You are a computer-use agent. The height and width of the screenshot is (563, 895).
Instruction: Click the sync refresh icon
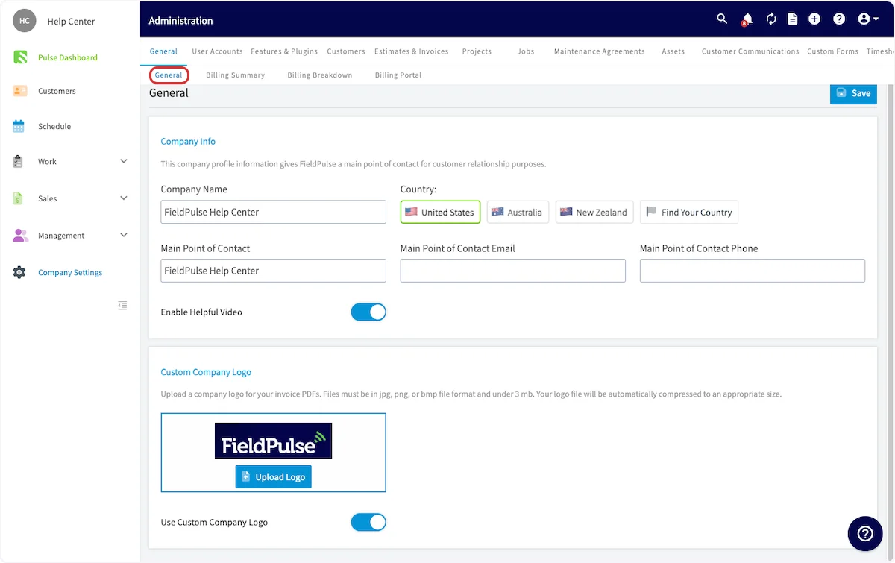(771, 19)
